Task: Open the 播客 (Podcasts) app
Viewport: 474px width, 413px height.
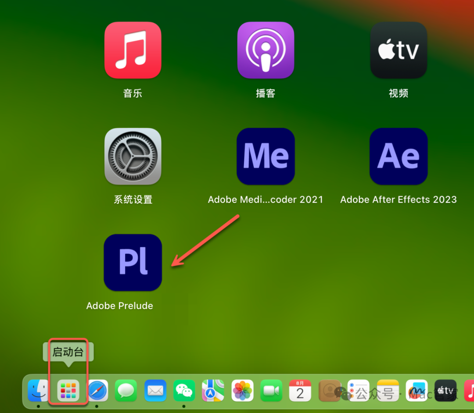Action: (x=266, y=50)
